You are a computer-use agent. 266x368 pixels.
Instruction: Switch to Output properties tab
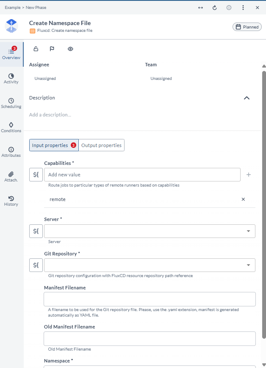[x=101, y=145]
